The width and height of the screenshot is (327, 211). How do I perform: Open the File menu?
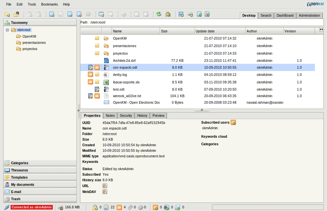pyautogui.click(x=9, y=4)
